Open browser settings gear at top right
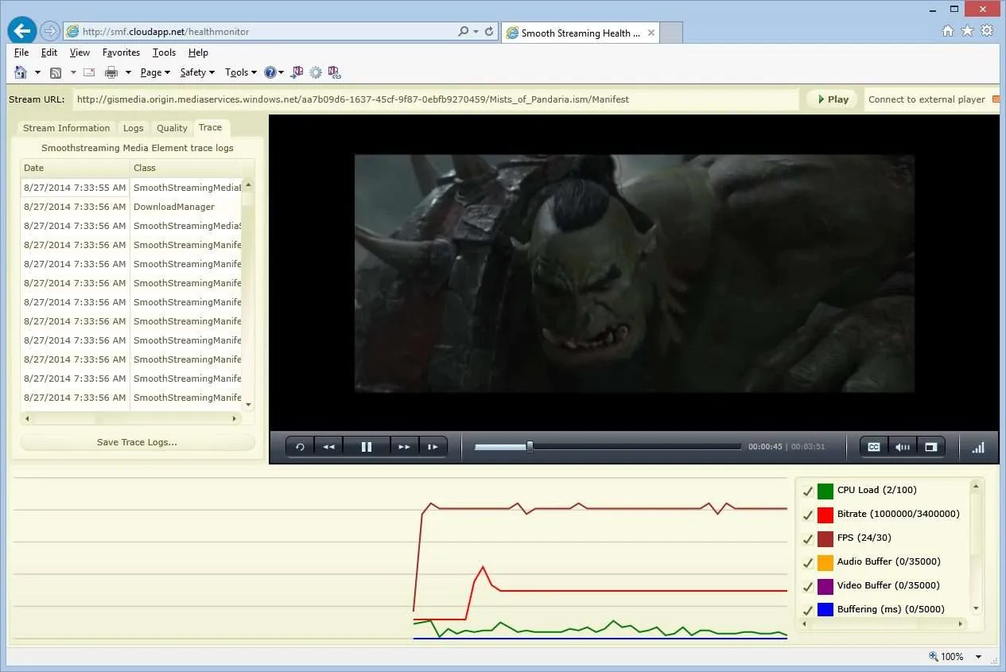The image size is (1006, 672). pyautogui.click(x=987, y=31)
